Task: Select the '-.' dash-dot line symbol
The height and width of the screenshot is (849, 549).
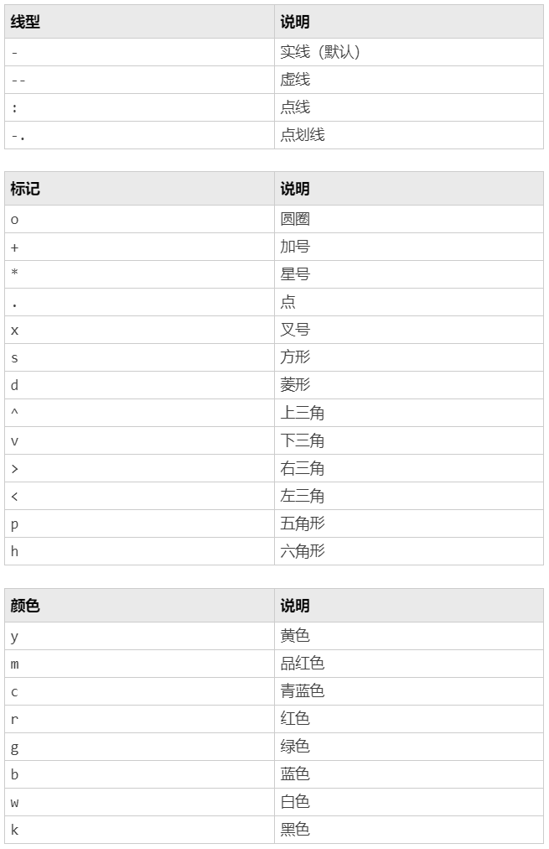Action: tap(18, 136)
